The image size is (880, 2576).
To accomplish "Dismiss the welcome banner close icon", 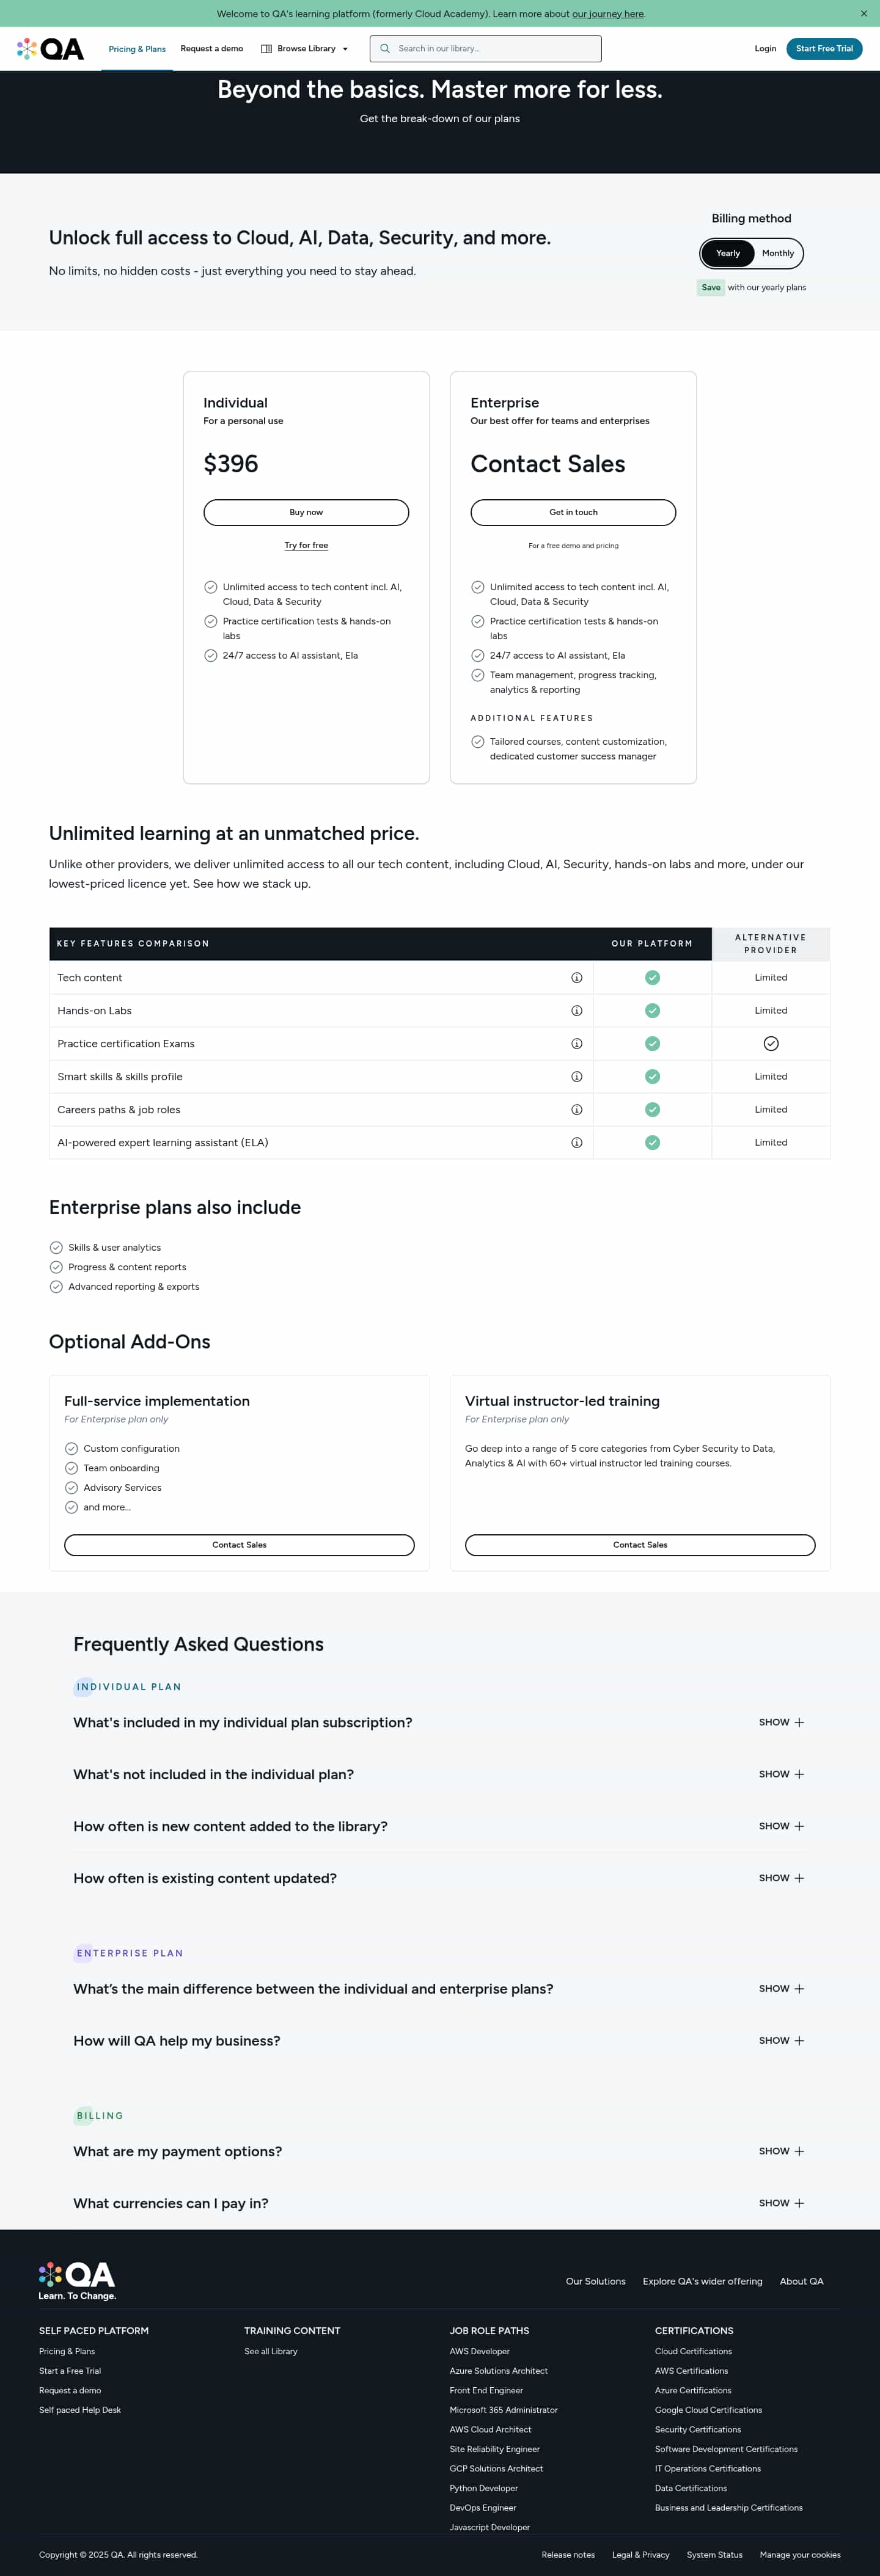I will coord(864,14).
